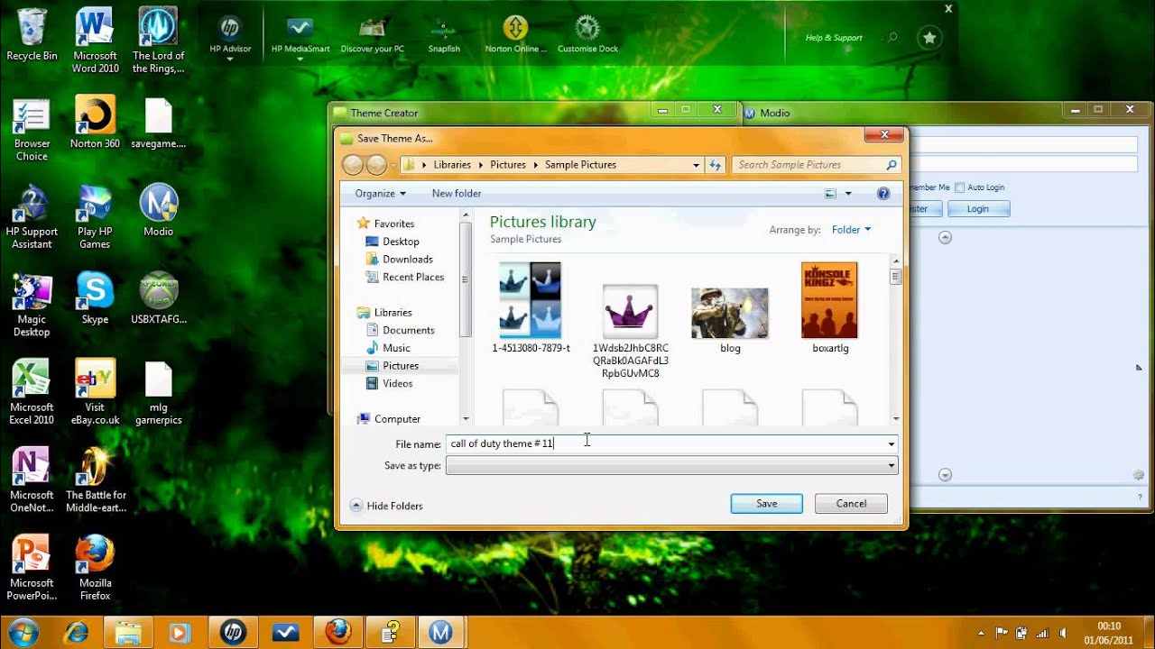
Task: Open the Recycle Bin desktop icon
Action: tap(32, 34)
